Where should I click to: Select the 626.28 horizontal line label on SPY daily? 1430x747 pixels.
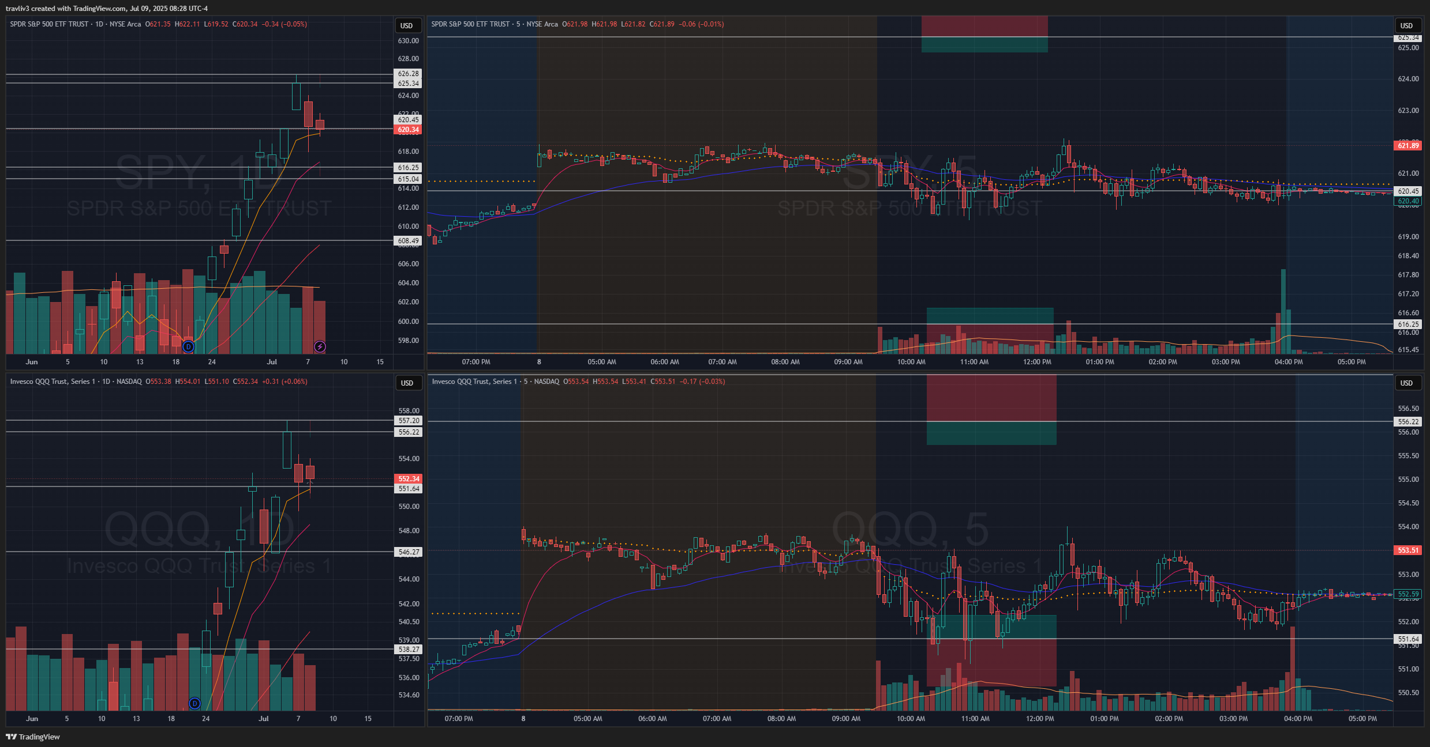(408, 74)
